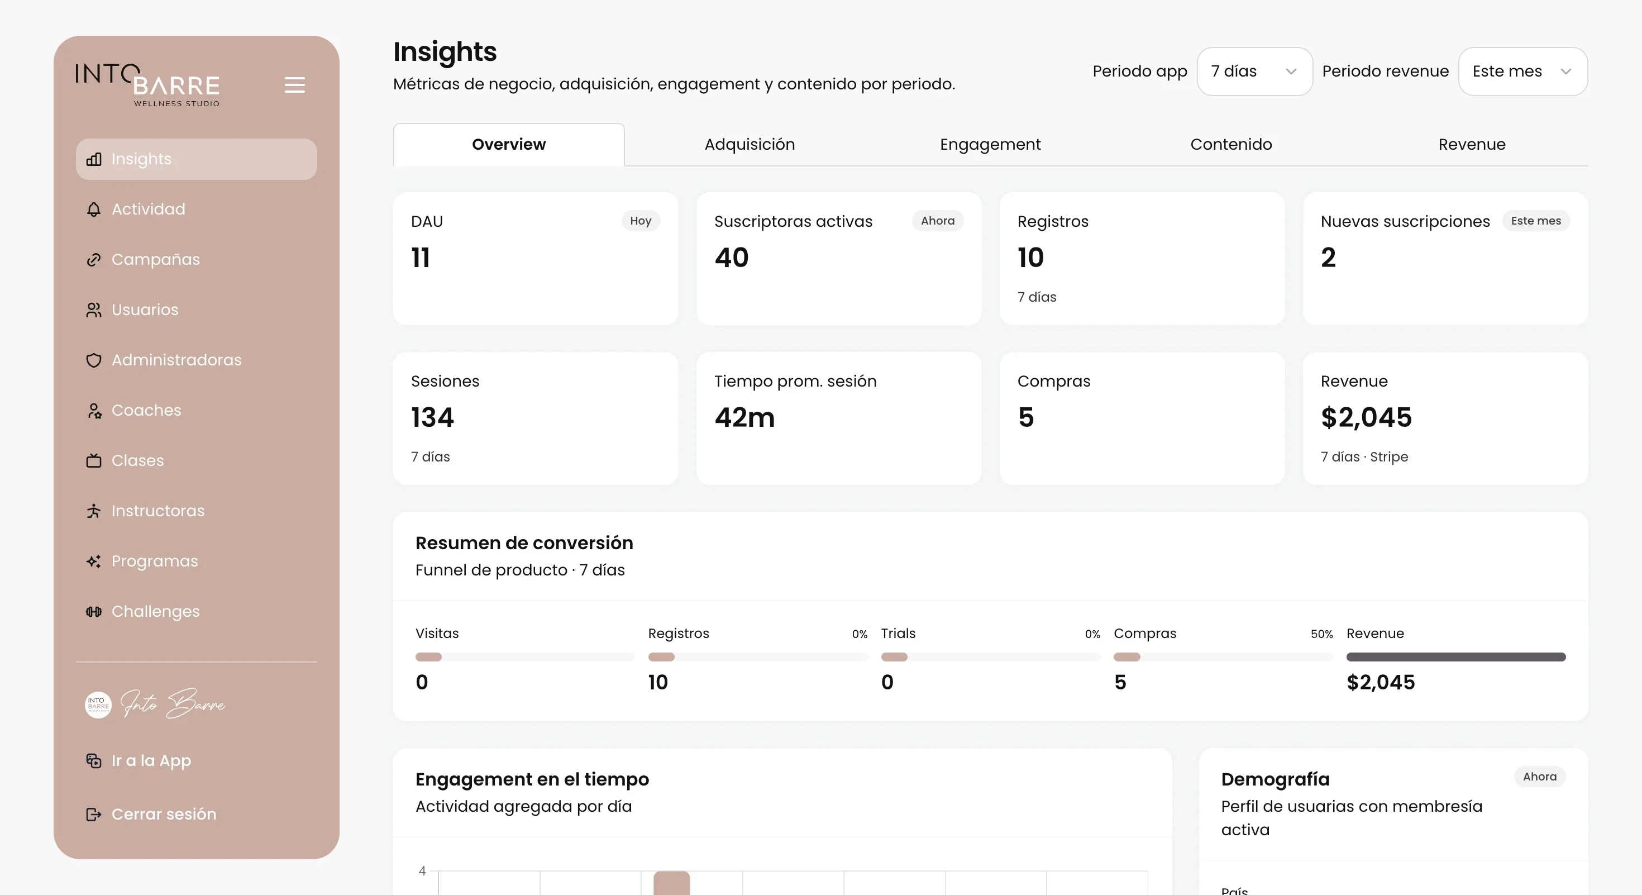Click the shield icon for Administradoras
This screenshot has width=1642, height=895.
point(94,360)
